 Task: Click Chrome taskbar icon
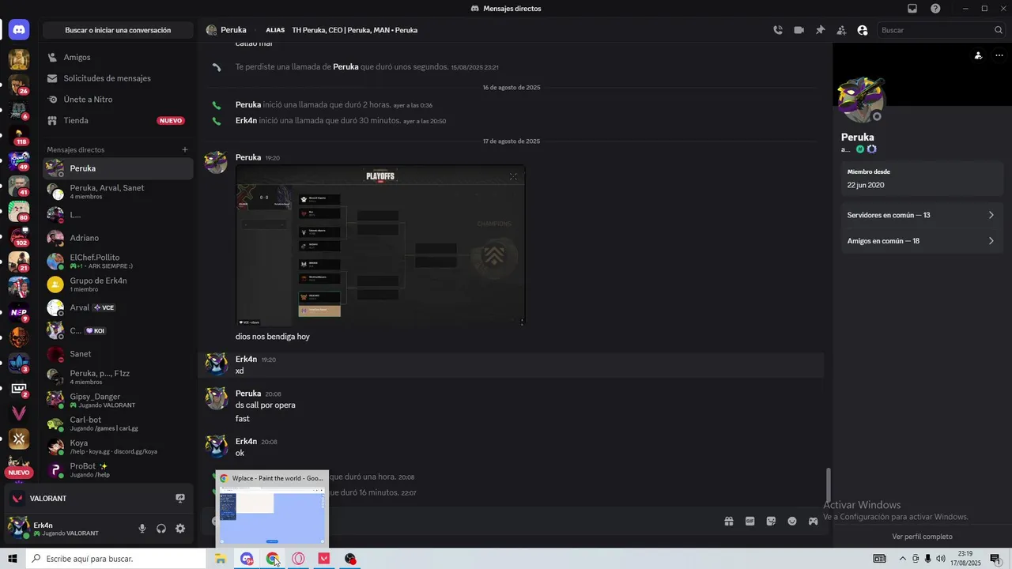(x=273, y=559)
